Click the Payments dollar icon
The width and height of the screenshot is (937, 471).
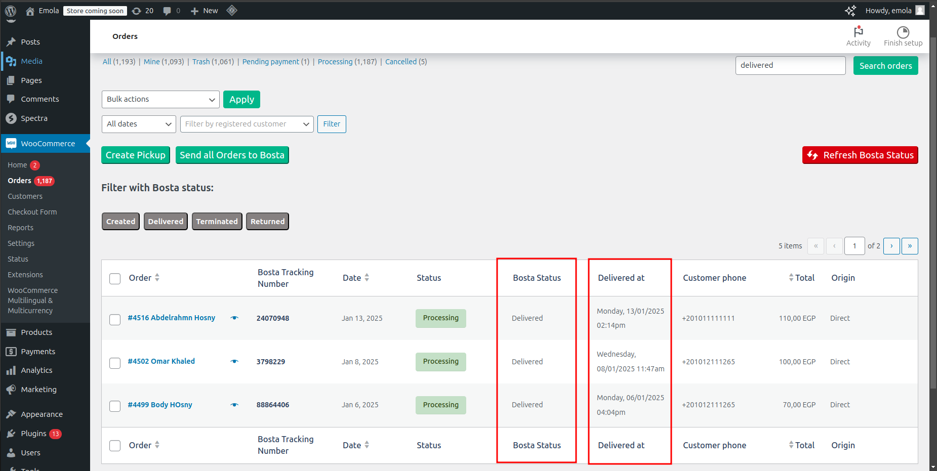click(x=11, y=352)
